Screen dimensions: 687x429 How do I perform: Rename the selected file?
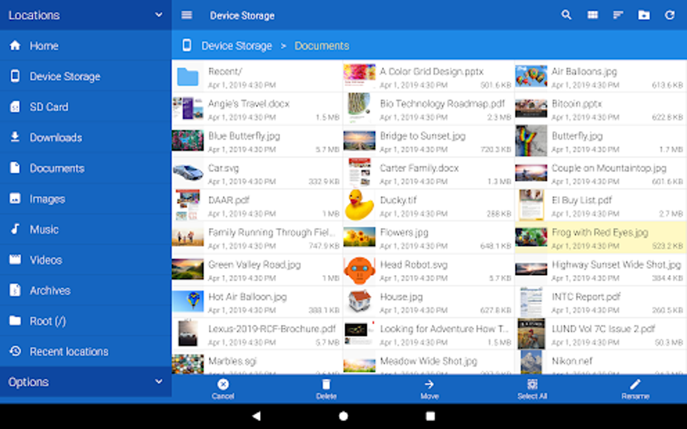[634, 388]
